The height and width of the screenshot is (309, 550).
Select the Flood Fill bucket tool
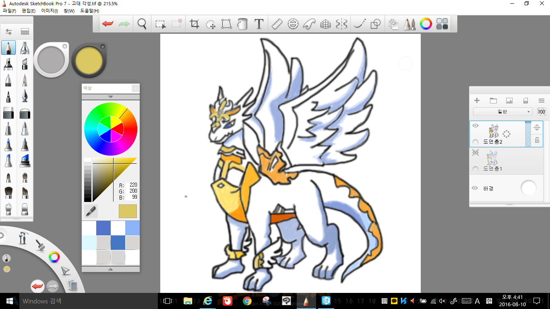click(x=242, y=24)
